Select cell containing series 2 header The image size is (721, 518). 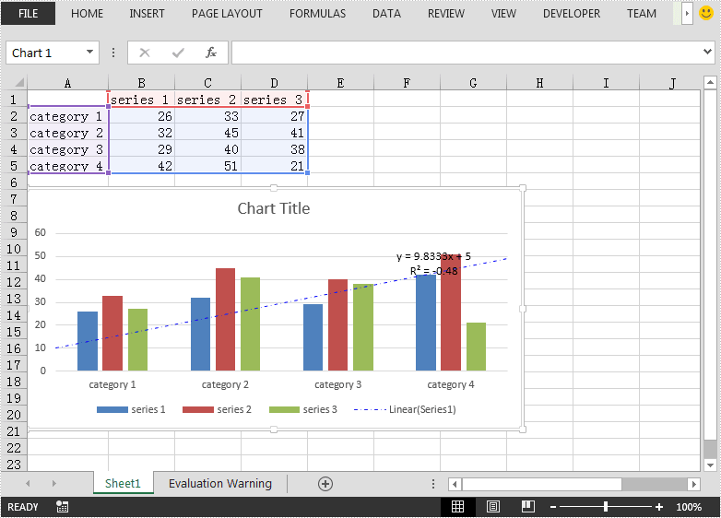[x=207, y=100]
